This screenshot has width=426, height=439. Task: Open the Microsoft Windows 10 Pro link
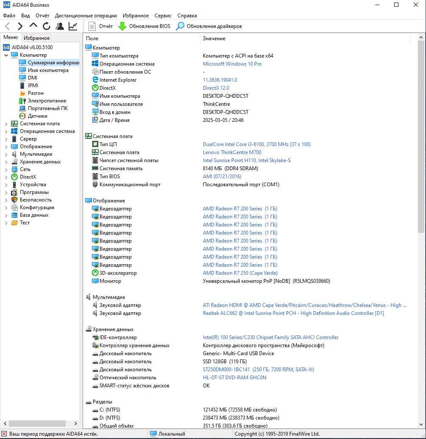(x=232, y=64)
